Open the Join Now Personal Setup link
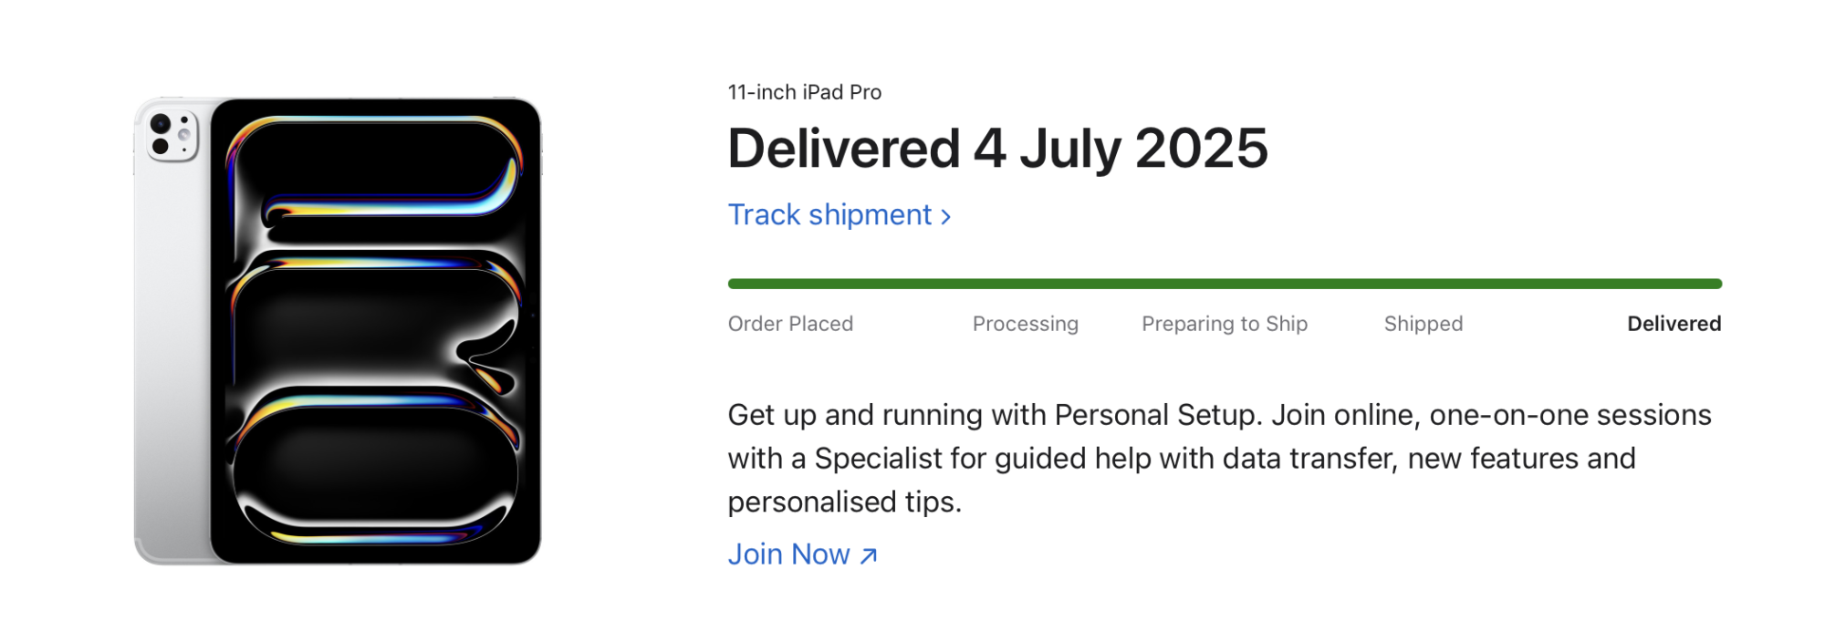 [789, 554]
